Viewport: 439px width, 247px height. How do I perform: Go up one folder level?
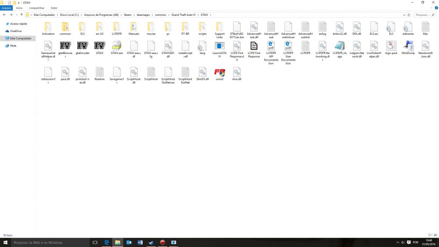point(22,14)
